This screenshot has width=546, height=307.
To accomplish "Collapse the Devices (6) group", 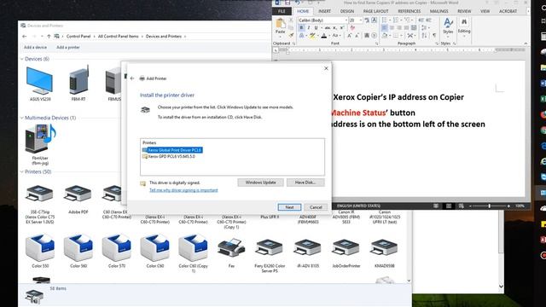I will (22, 59).
